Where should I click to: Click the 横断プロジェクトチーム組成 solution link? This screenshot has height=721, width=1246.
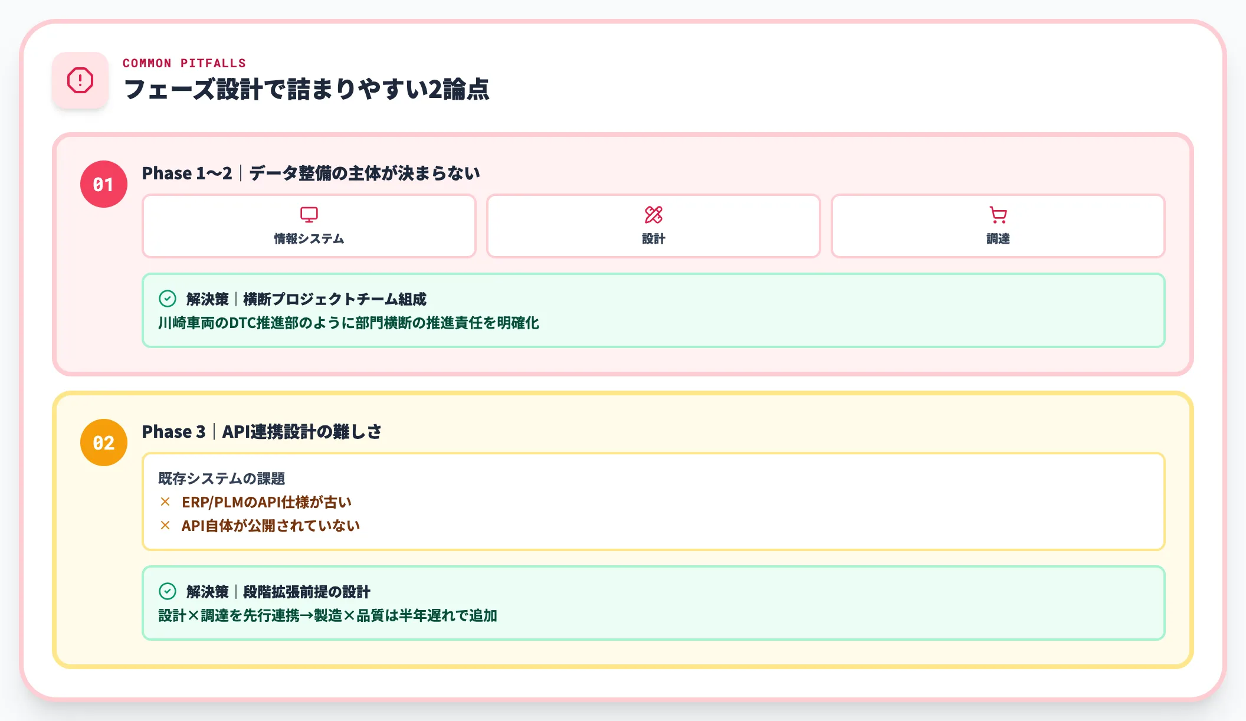tap(335, 299)
